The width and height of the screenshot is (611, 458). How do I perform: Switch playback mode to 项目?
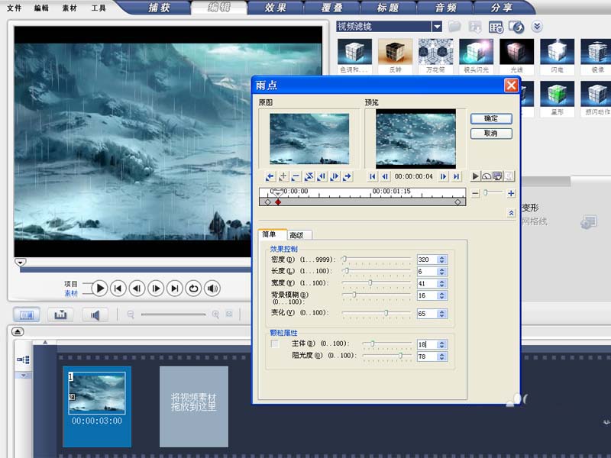coord(72,282)
